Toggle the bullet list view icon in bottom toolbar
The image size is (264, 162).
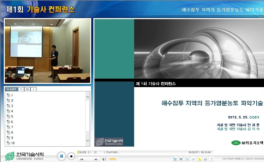(193, 159)
